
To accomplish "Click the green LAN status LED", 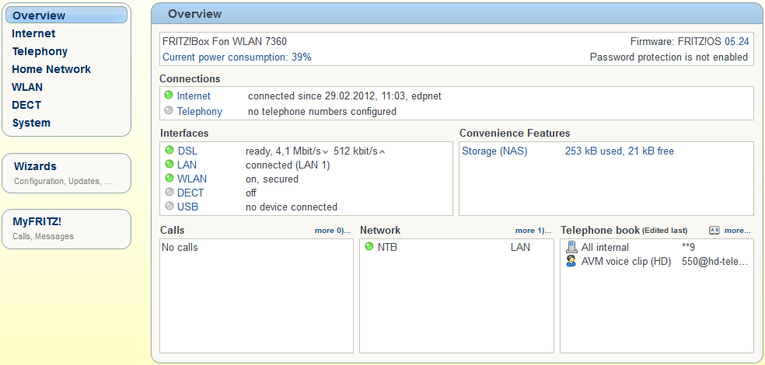I will click(169, 164).
